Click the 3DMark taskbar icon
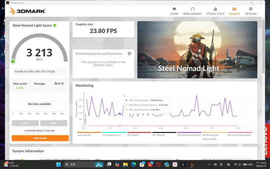Screen dimensions: 270x169 [191, 164]
